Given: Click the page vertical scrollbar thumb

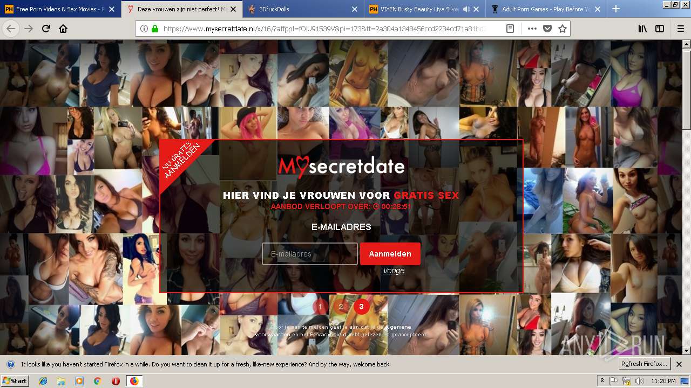Looking at the screenshot, I should (686, 89).
